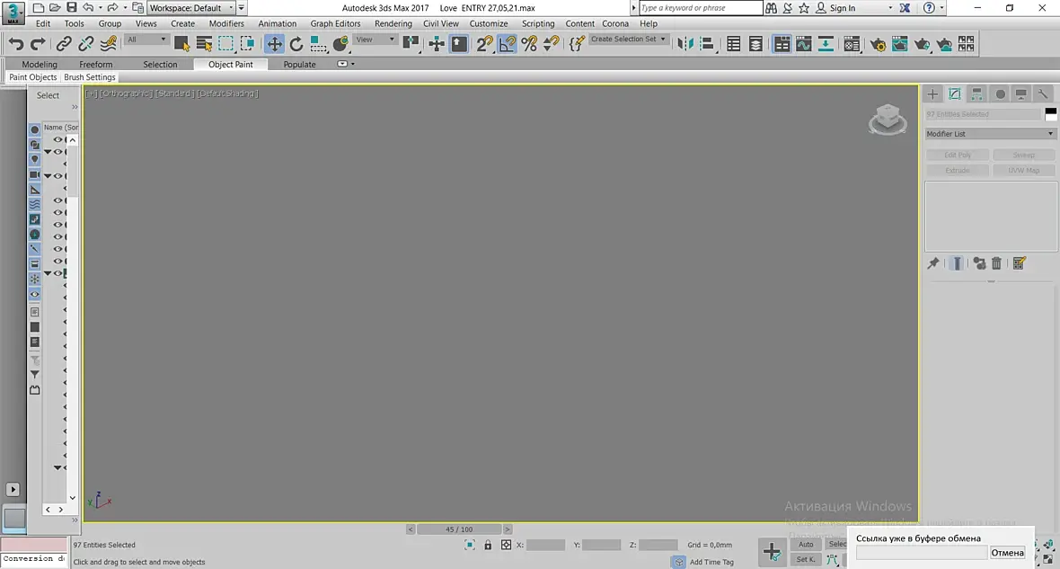Toggle the Angle Snap tool
1060x569 pixels.
(x=507, y=44)
